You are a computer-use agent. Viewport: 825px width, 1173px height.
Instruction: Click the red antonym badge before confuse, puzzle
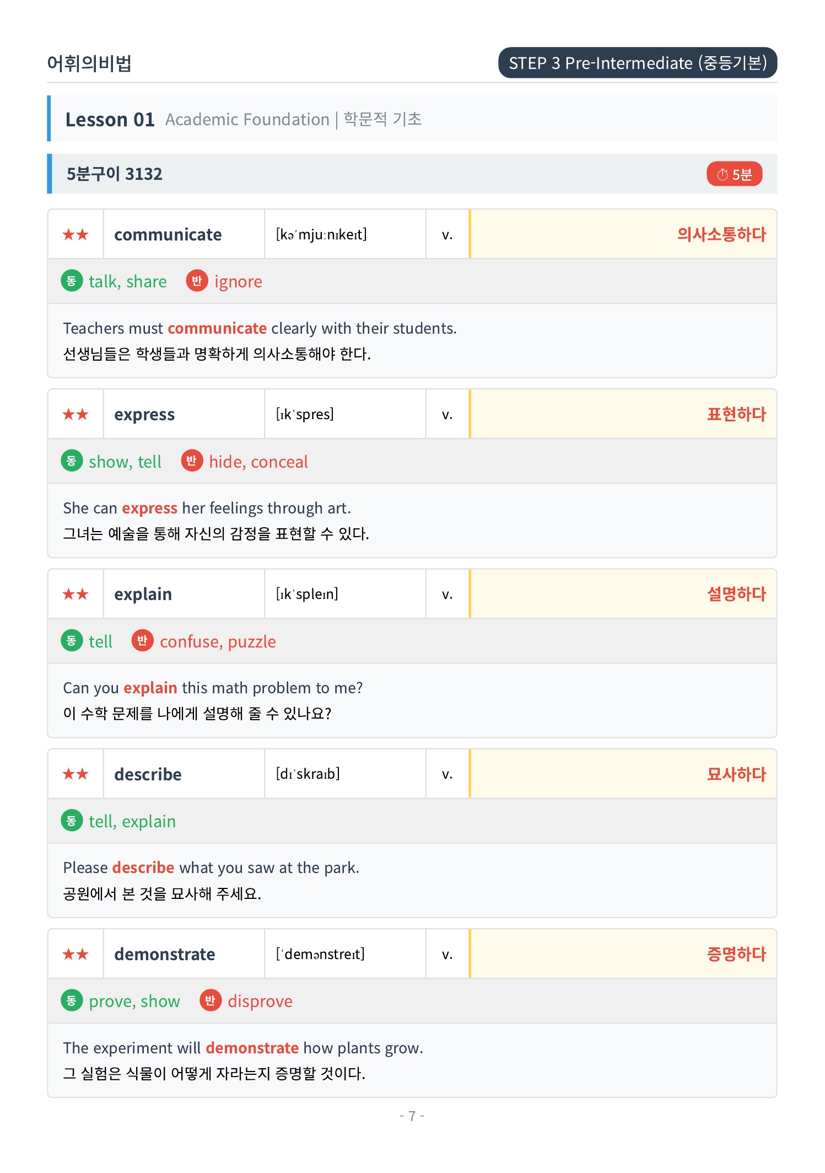[x=142, y=640]
